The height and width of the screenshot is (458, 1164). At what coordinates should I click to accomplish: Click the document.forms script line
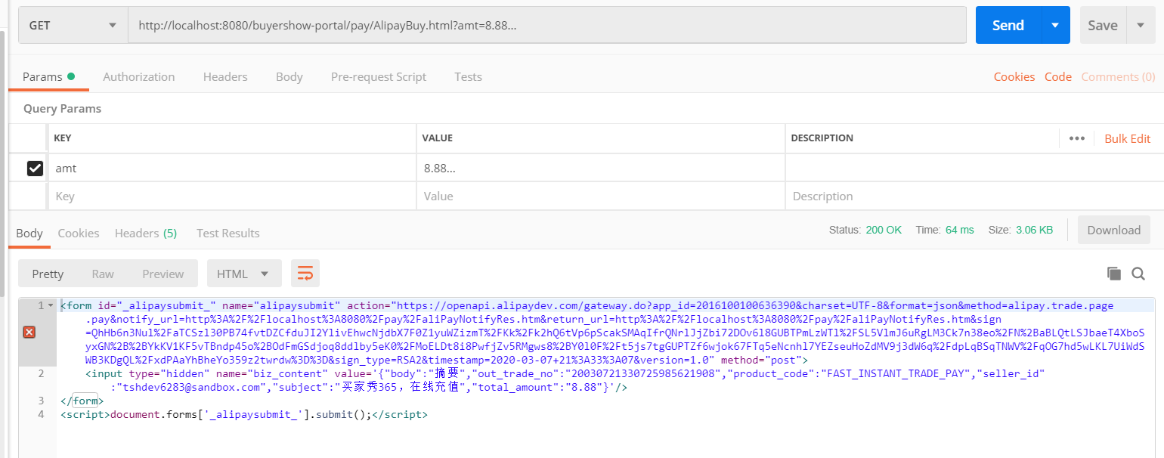coord(244,415)
